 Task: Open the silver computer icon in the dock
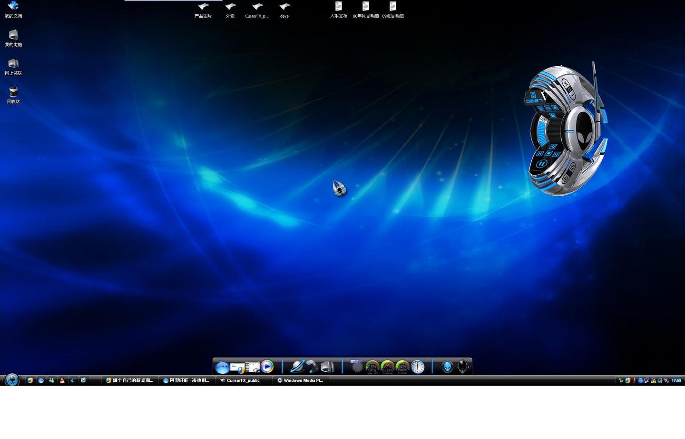(327, 366)
